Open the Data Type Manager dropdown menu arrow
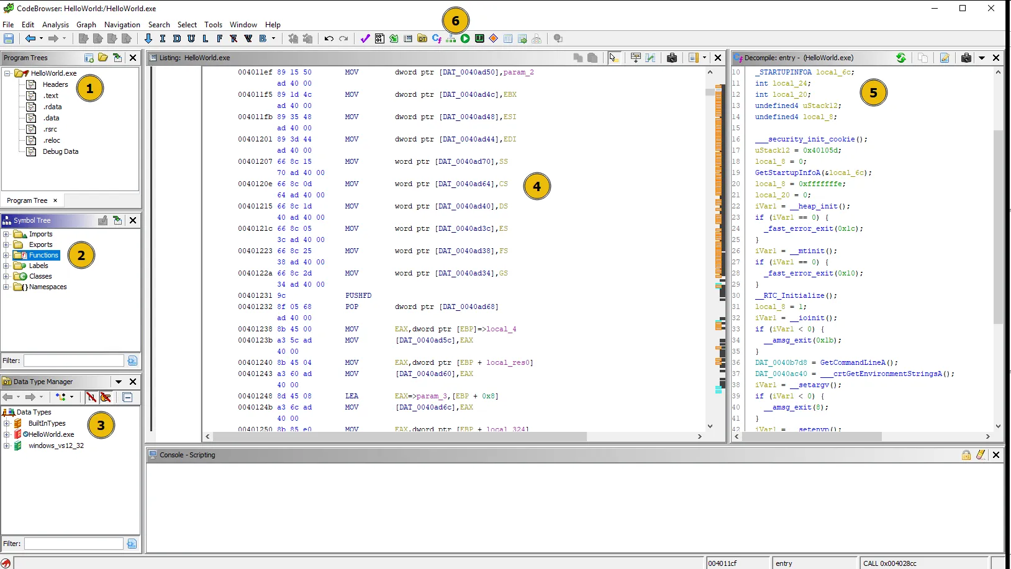Image resolution: width=1011 pixels, height=569 pixels. tap(118, 382)
